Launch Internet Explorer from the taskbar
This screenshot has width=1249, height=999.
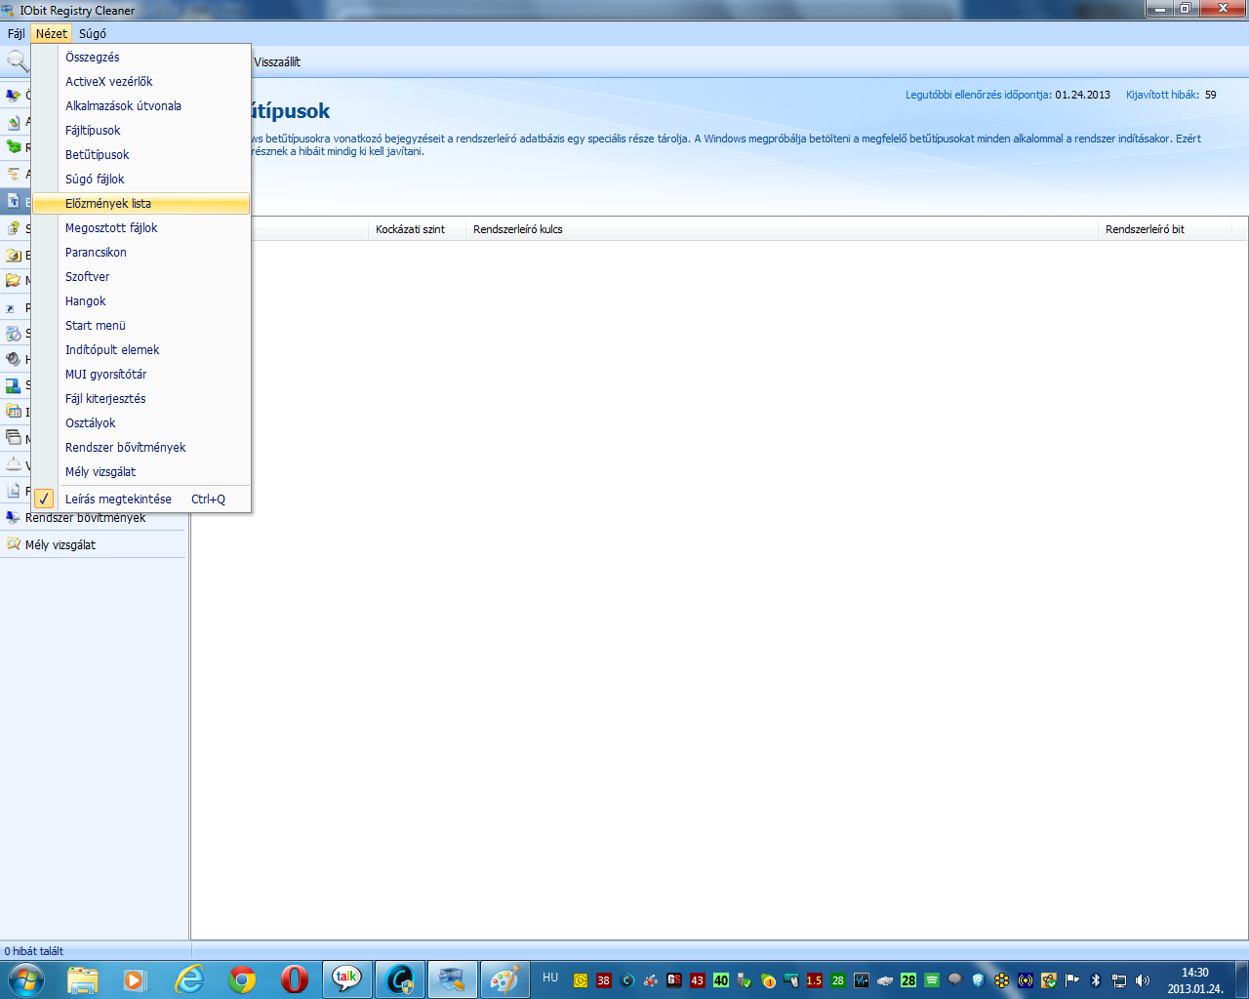pyautogui.click(x=188, y=979)
